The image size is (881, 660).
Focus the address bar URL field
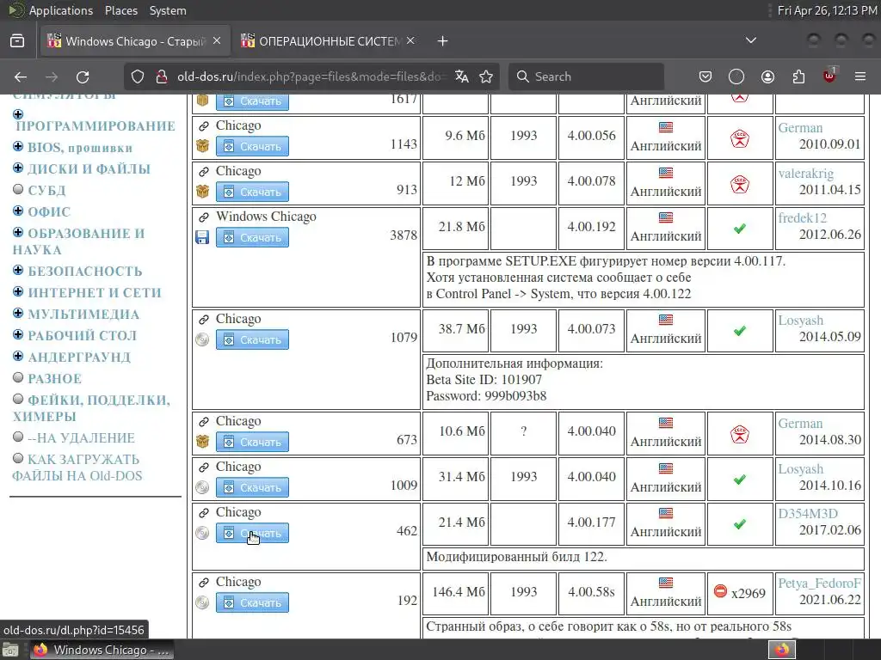coord(311,76)
